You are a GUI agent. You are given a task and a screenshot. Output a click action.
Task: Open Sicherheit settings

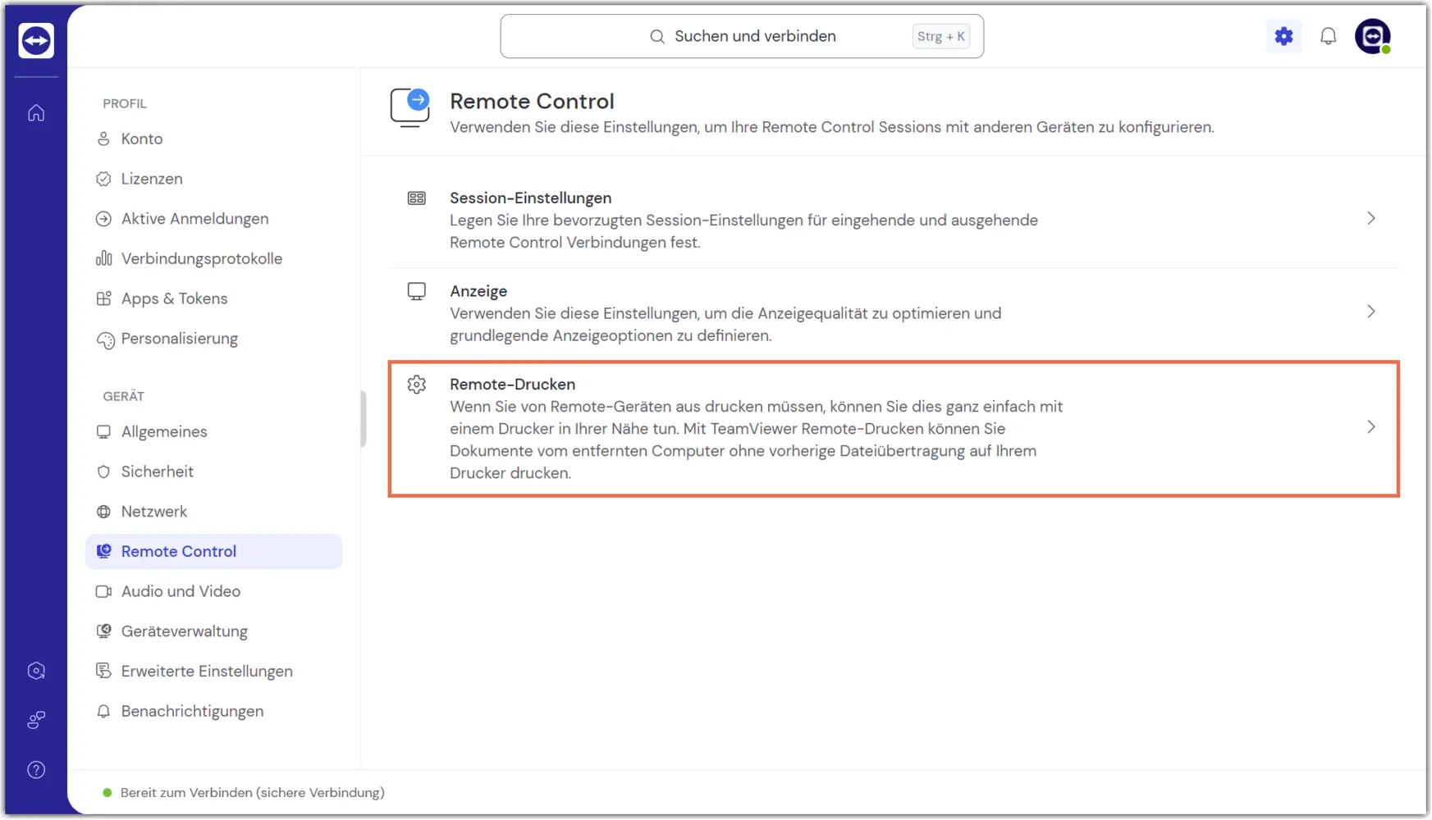pos(213,471)
